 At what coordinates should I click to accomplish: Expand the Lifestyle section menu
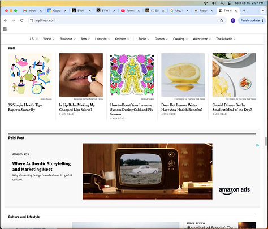pyautogui.click(x=102, y=39)
